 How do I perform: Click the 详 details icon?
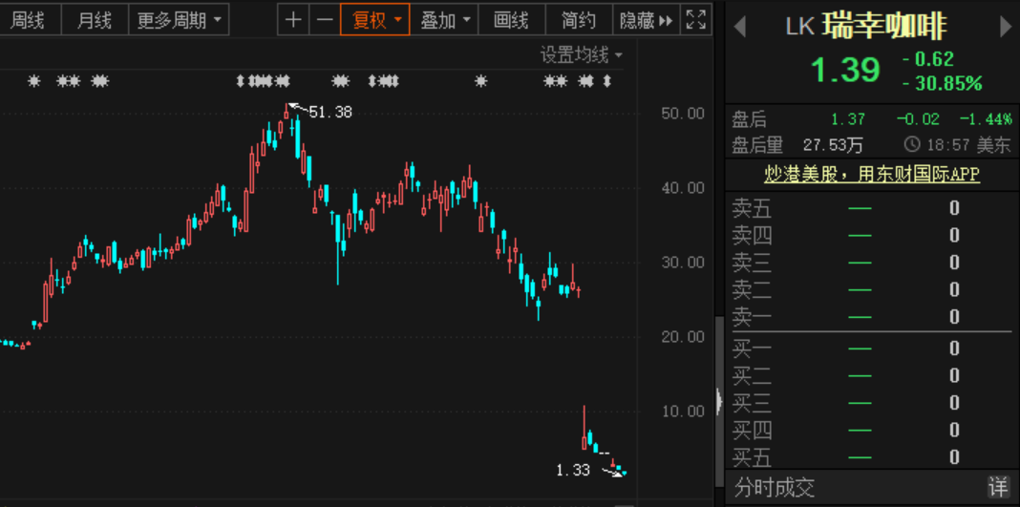point(997,487)
